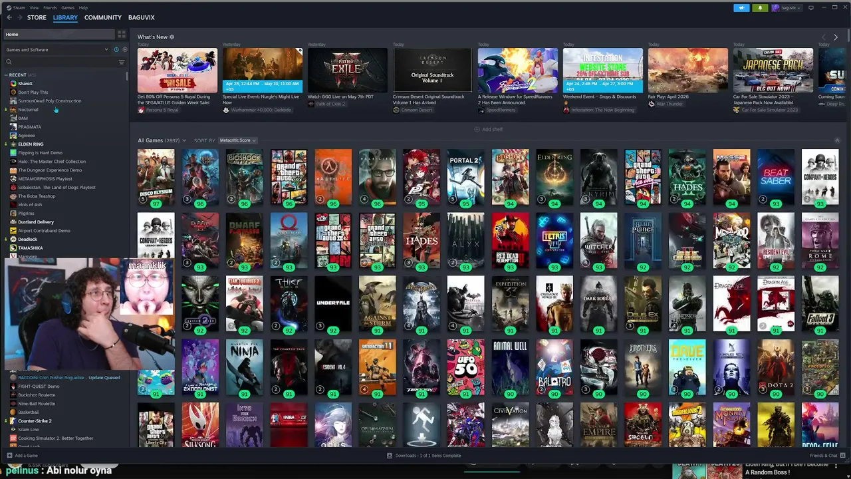Open the Games menu
Viewport: 851px width, 479px height.
[x=68, y=7]
